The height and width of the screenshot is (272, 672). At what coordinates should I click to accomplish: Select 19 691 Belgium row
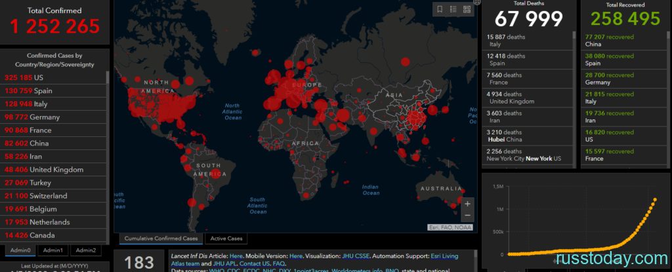53,209
